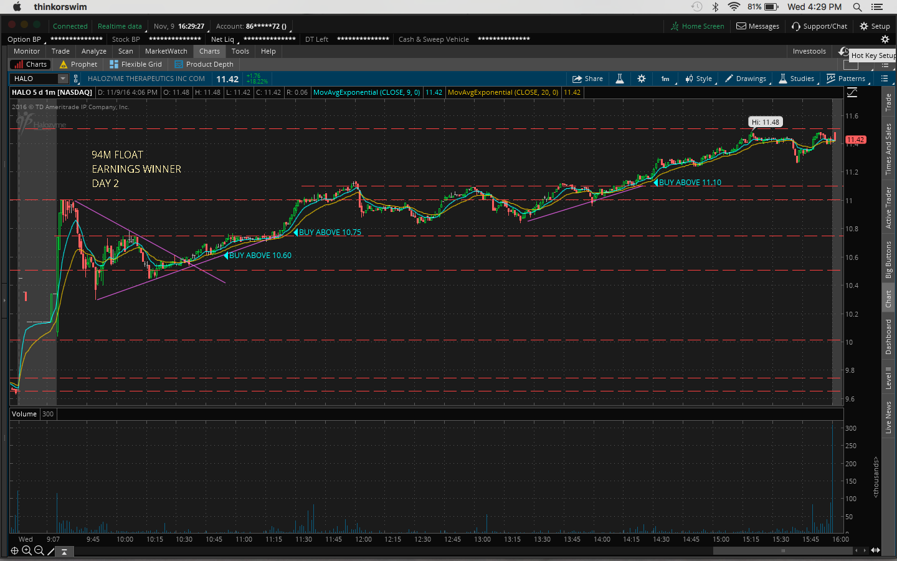
Task: Open Prophet chart view
Action: (x=78, y=64)
